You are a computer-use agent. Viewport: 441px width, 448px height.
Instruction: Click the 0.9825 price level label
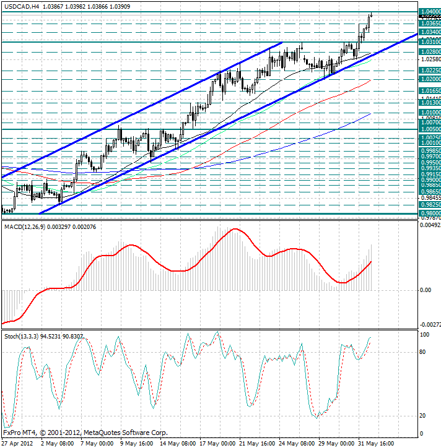pos(430,205)
